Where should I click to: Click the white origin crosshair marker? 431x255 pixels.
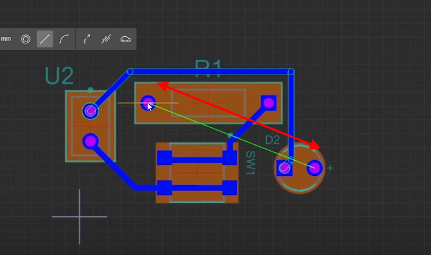80,217
